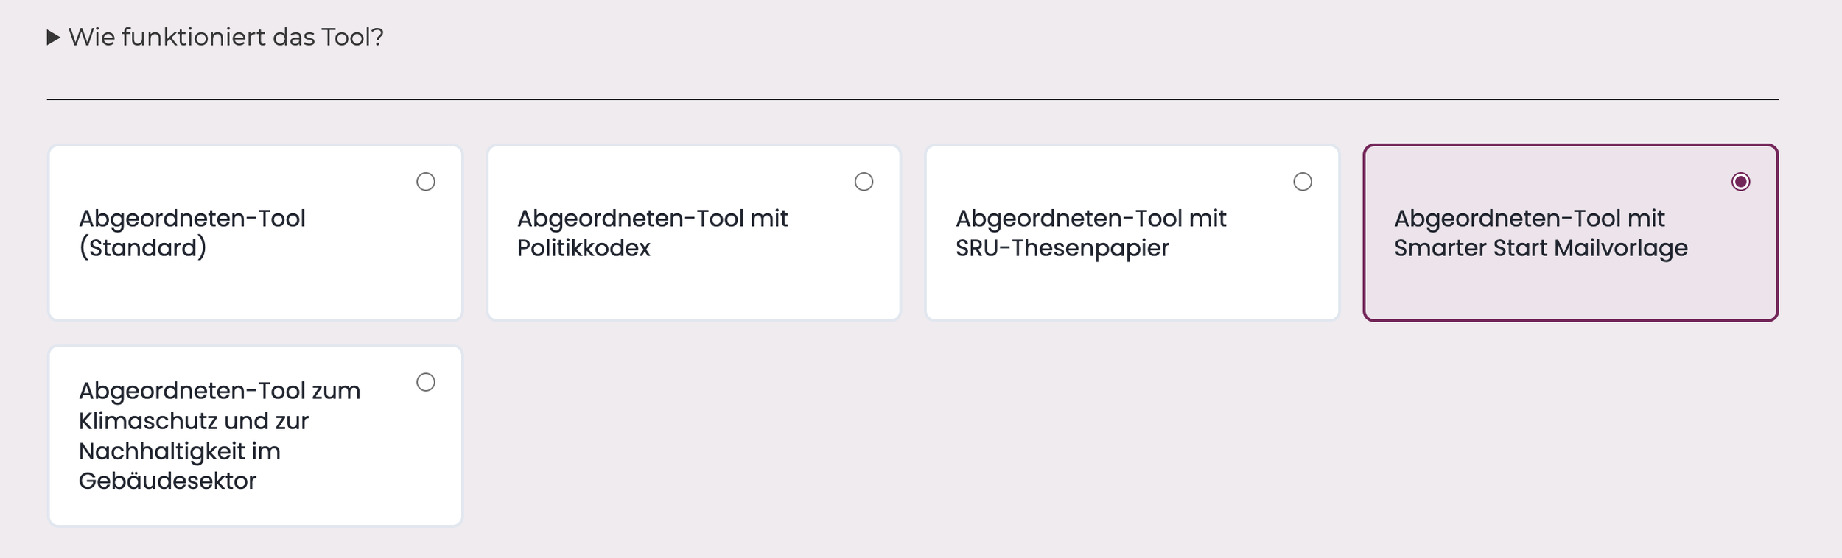1842x558 pixels.
Task: Click the selected Smarter Start Mailvorlage radio button
Action: tap(1741, 182)
